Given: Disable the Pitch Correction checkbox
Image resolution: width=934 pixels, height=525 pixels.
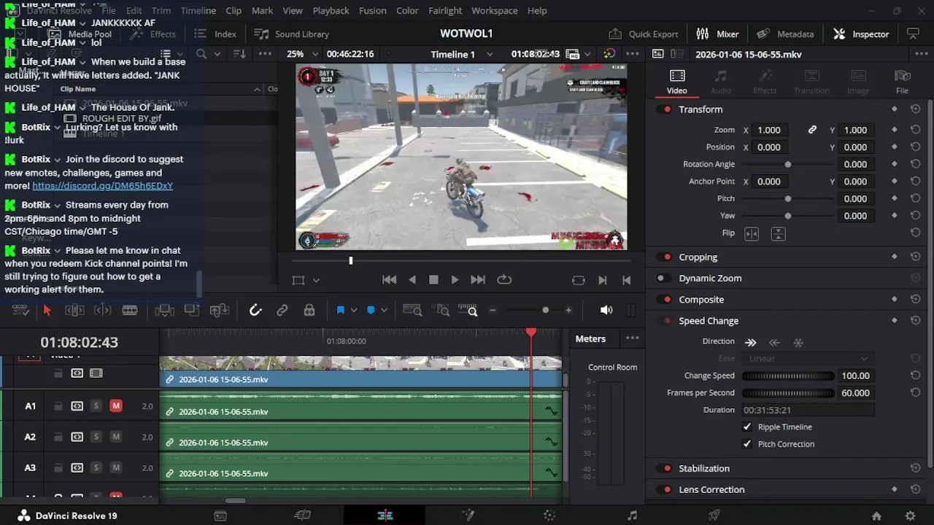Looking at the screenshot, I should [x=747, y=444].
